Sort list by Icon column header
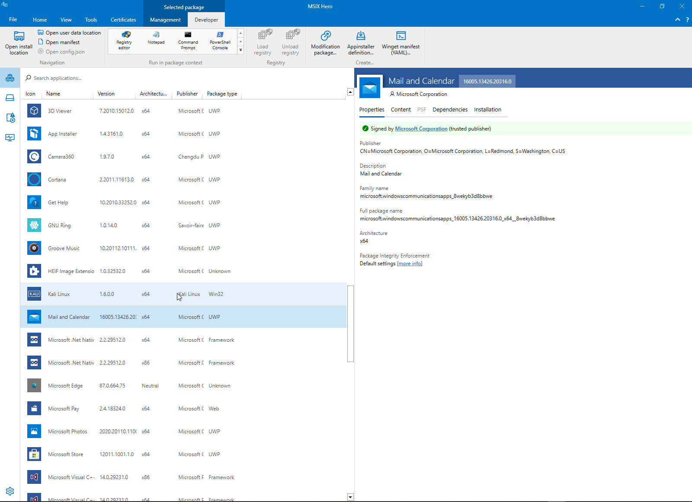The image size is (692, 502). point(30,94)
